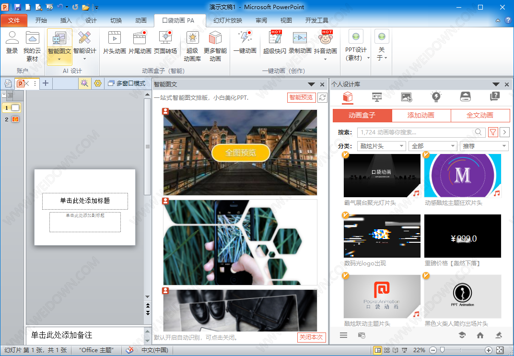Start the 录制动画 record animation tool
The image size is (514, 356).
tap(300, 43)
